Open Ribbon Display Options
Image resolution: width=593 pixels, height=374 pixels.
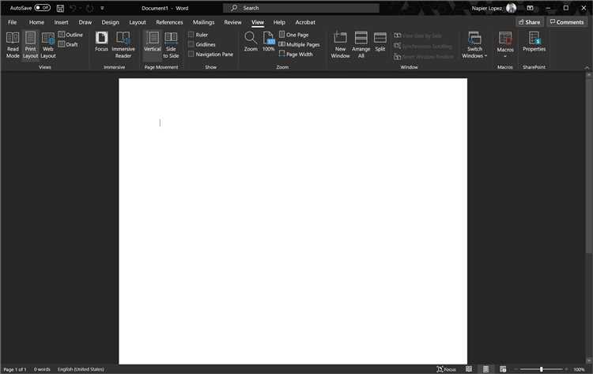coord(531,8)
